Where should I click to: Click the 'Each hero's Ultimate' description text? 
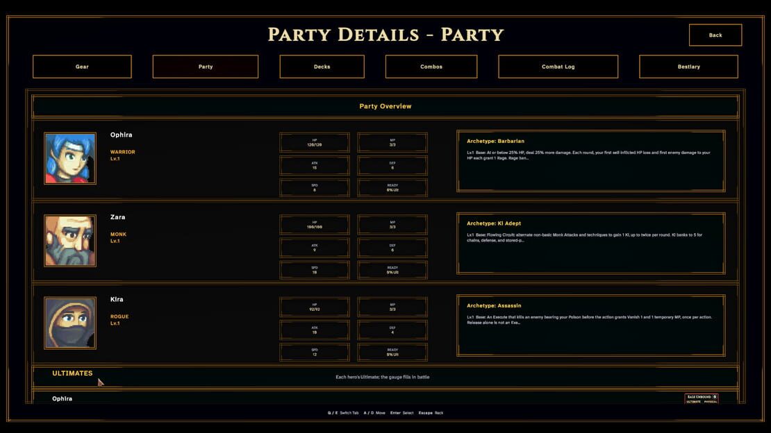click(x=383, y=377)
